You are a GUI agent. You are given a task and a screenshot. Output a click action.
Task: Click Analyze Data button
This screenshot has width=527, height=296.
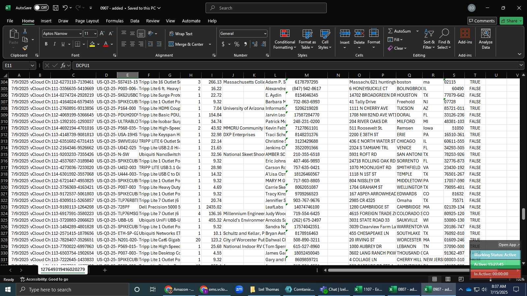click(x=485, y=39)
